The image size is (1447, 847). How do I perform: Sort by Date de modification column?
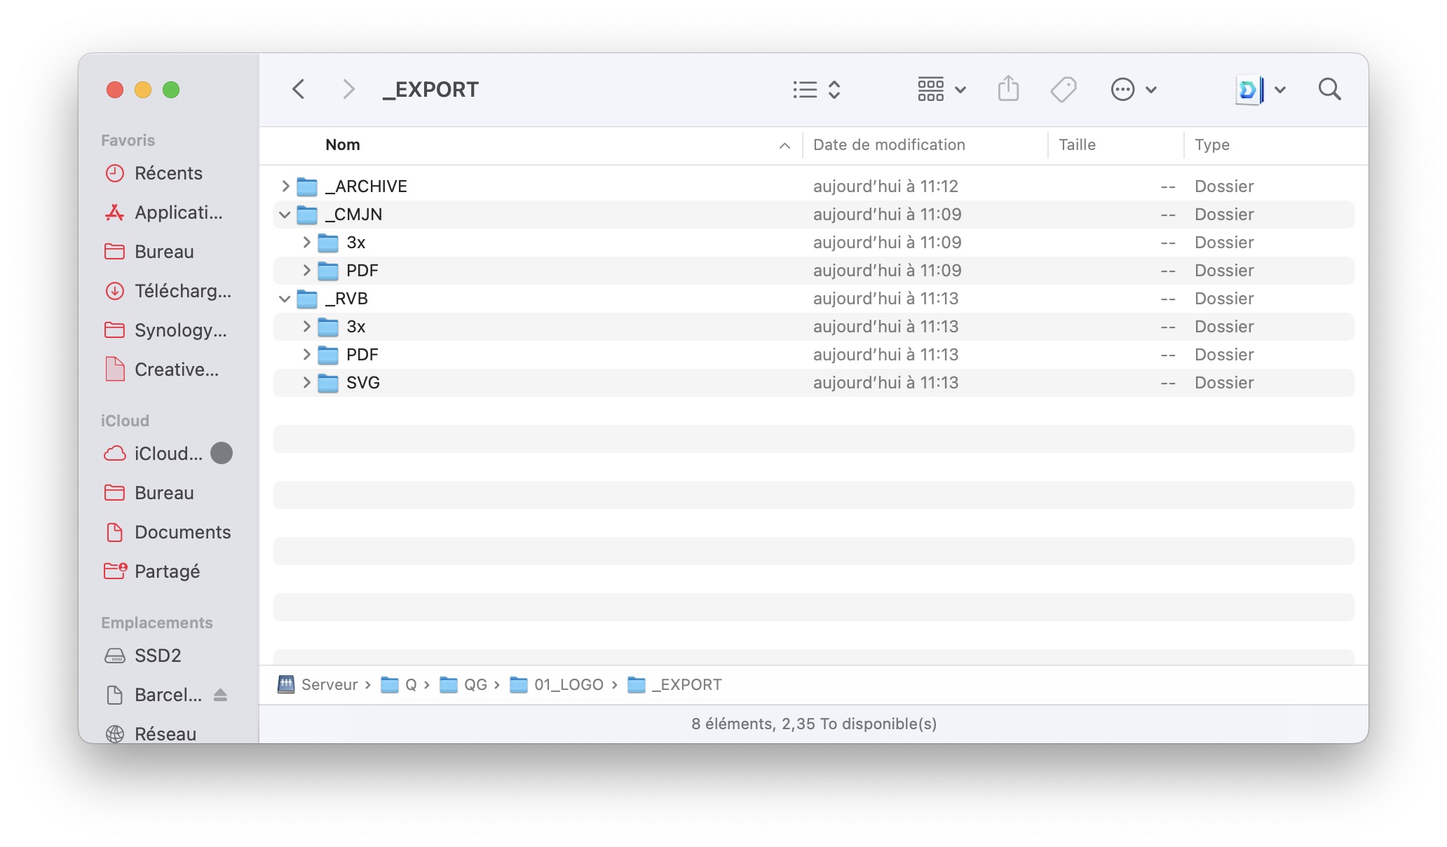click(889, 144)
